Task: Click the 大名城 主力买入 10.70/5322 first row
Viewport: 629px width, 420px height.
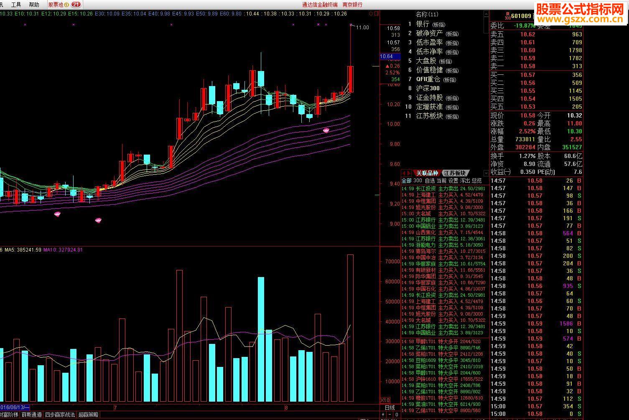Action: coord(444,214)
